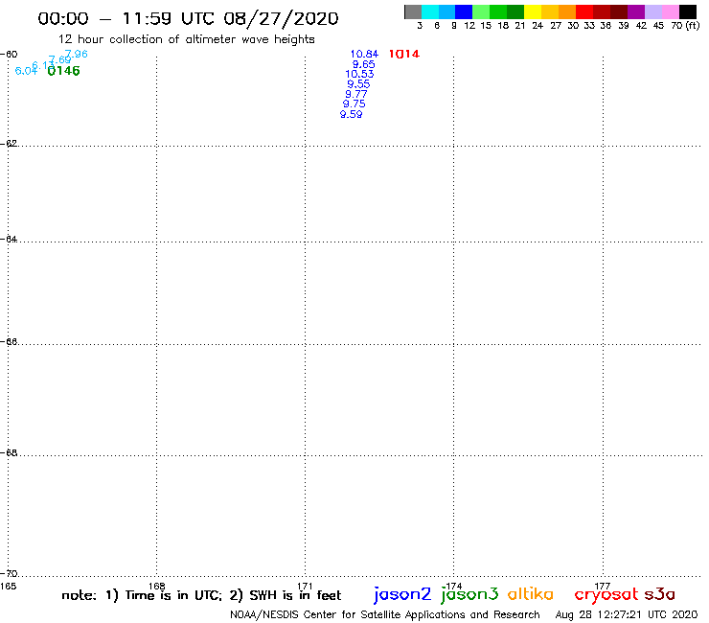The image size is (709, 623).
Task: Select the blue wave height value 9.75
Action: point(354,104)
